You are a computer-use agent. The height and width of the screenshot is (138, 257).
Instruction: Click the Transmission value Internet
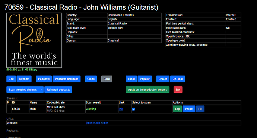(231, 15)
